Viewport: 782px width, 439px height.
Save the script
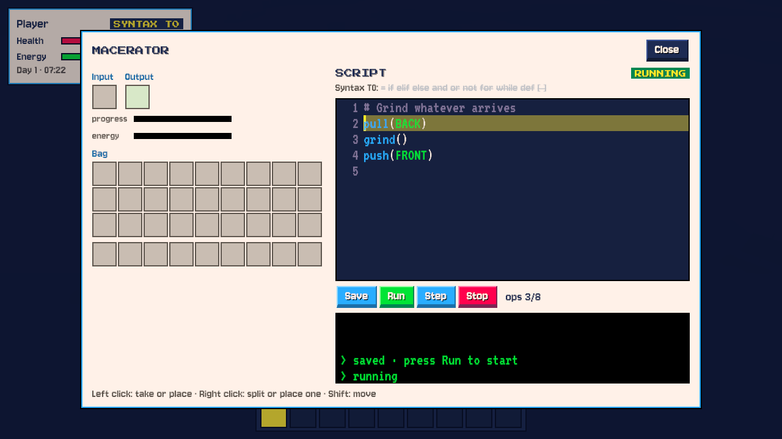pyautogui.click(x=356, y=296)
